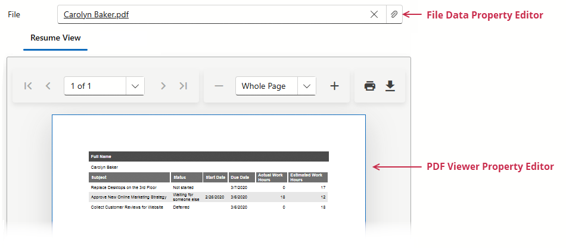Download the PDF file
Viewport: 566px width, 248px height.
(390, 86)
